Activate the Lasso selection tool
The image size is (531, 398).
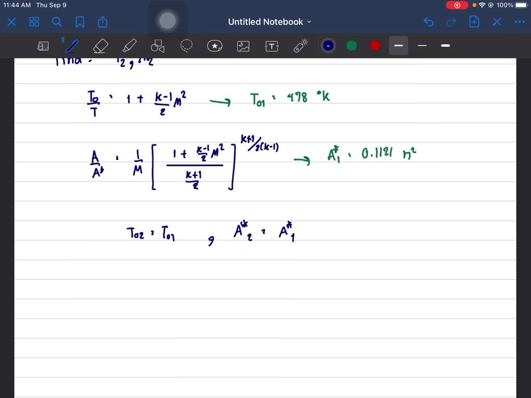pos(186,46)
